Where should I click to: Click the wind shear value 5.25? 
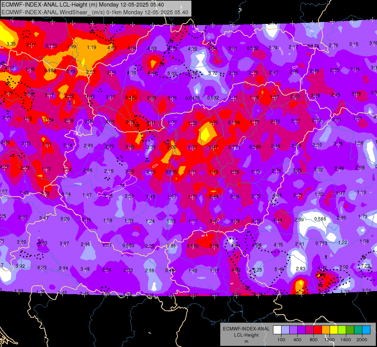pos(258,270)
